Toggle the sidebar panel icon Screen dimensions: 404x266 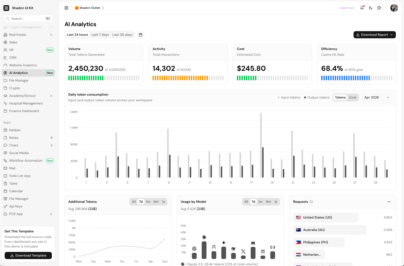[66, 8]
